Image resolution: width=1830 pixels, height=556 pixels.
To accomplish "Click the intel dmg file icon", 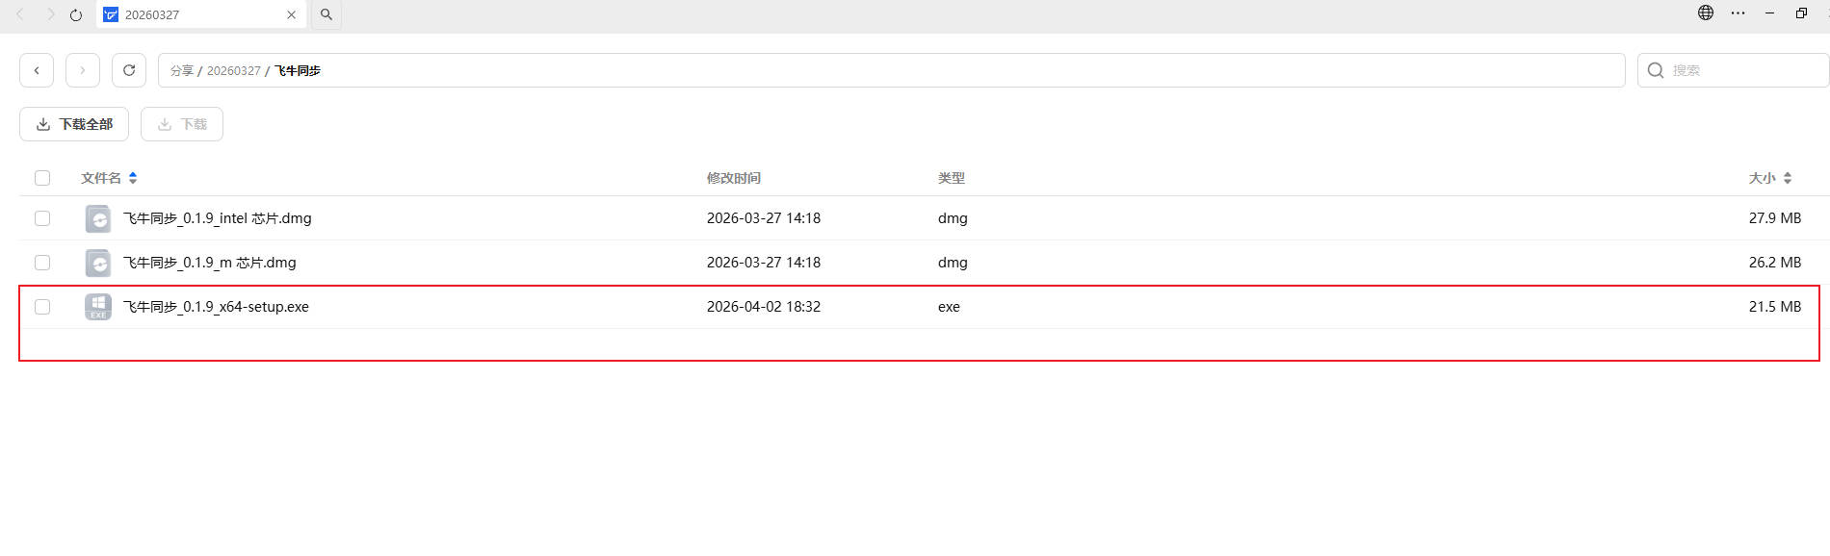I will pyautogui.click(x=98, y=218).
